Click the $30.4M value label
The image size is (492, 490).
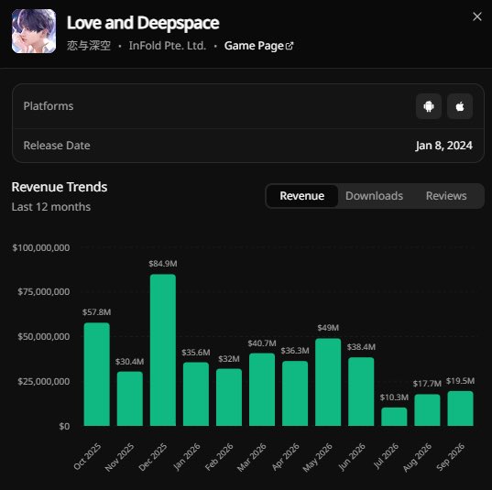click(x=129, y=362)
